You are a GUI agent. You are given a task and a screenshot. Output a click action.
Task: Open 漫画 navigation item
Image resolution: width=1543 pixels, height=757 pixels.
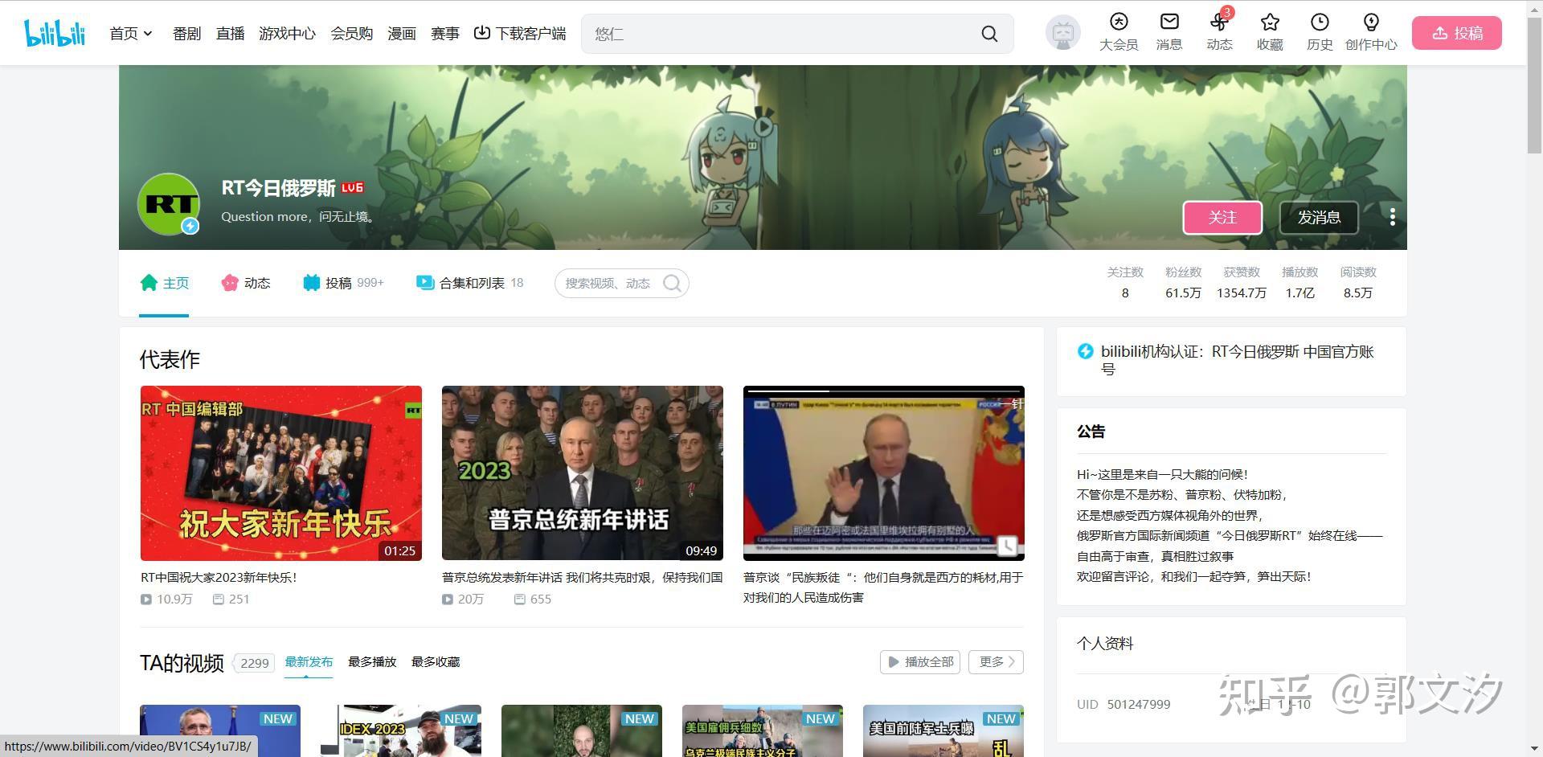(401, 34)
